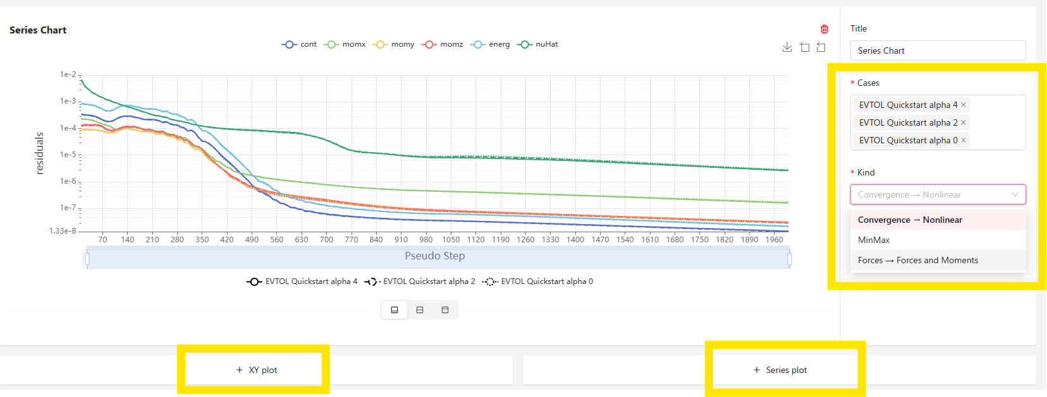Viewport: 1047px width, 397px height.
Task: Select the middle layout icon
Action: (420, 310)
